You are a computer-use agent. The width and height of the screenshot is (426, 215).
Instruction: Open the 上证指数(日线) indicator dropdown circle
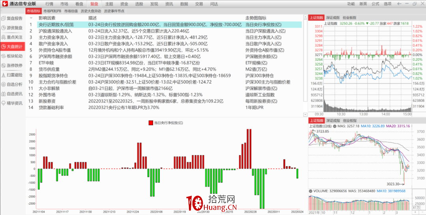335,126
